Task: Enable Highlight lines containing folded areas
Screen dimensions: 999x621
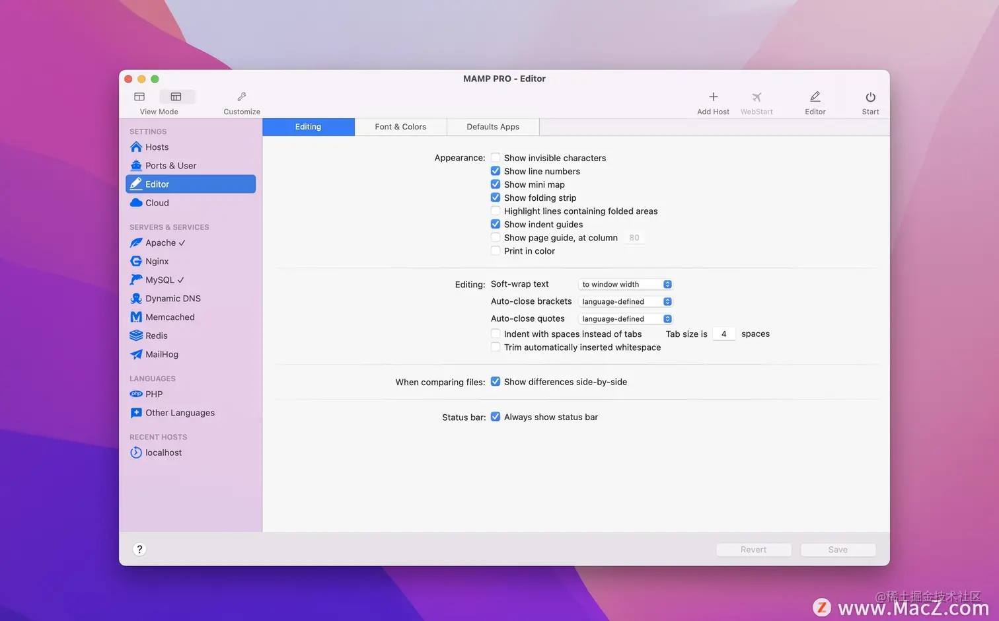Action: (x=496, y=211)
